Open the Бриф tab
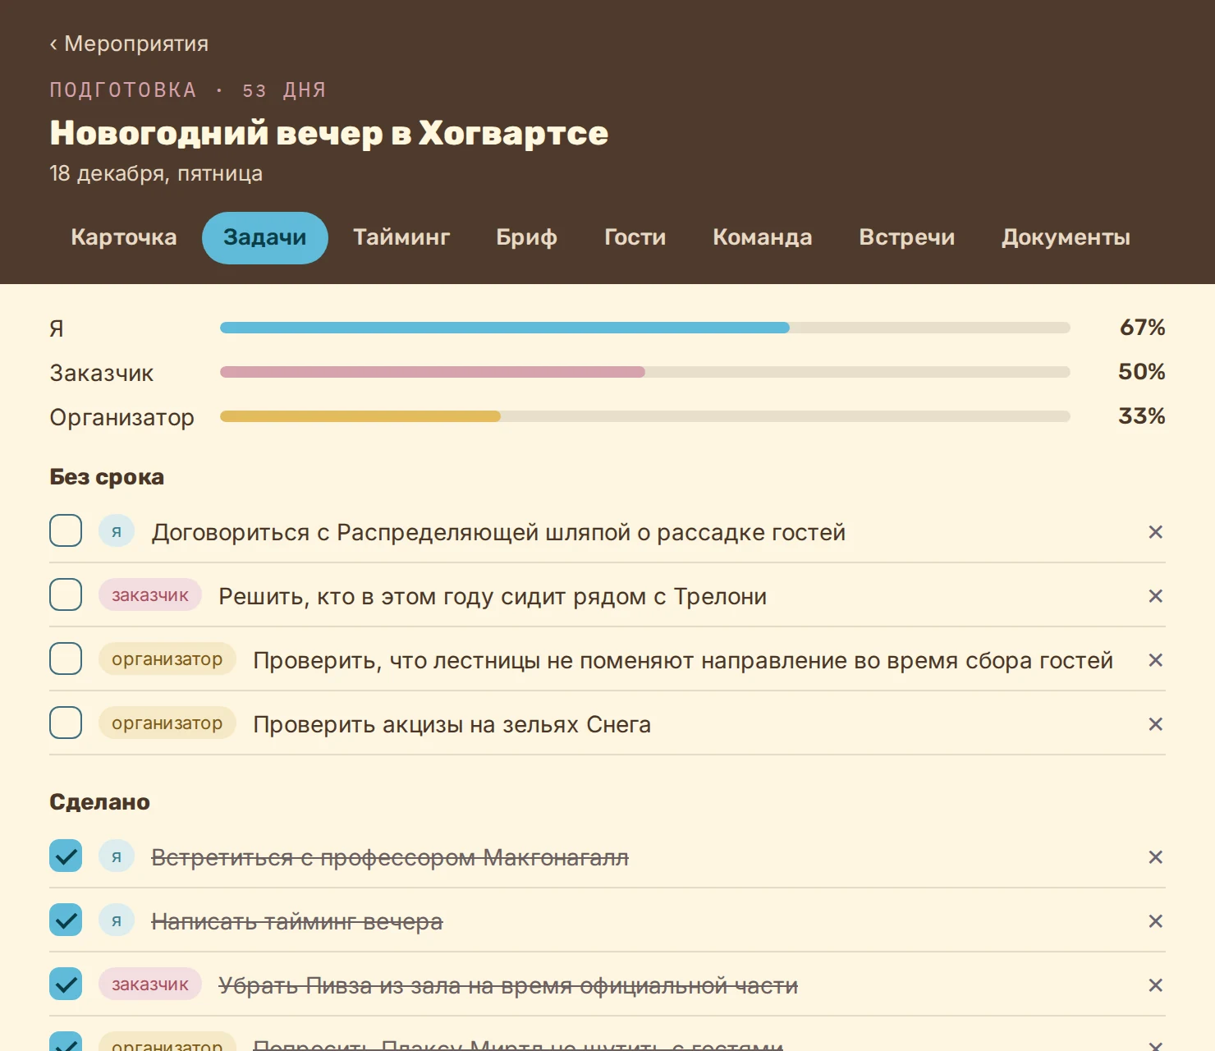 [526, 237]
